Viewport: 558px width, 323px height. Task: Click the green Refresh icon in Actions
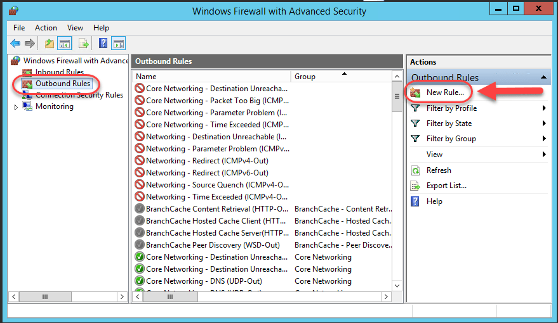coord(415,170)
